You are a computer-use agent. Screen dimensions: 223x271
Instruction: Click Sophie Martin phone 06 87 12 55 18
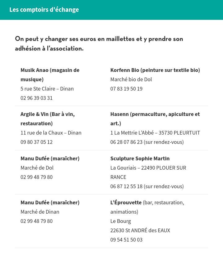click(x=126, y=186)
